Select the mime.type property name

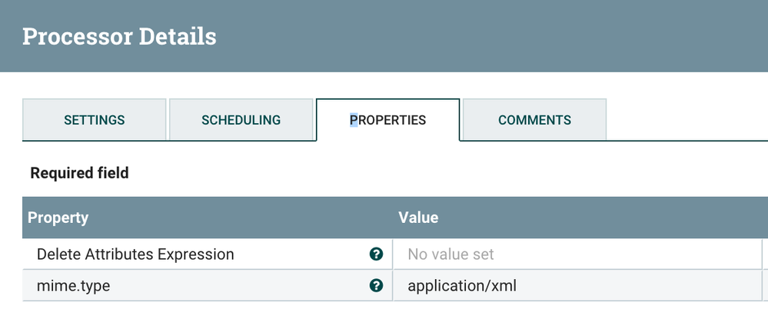74,286
